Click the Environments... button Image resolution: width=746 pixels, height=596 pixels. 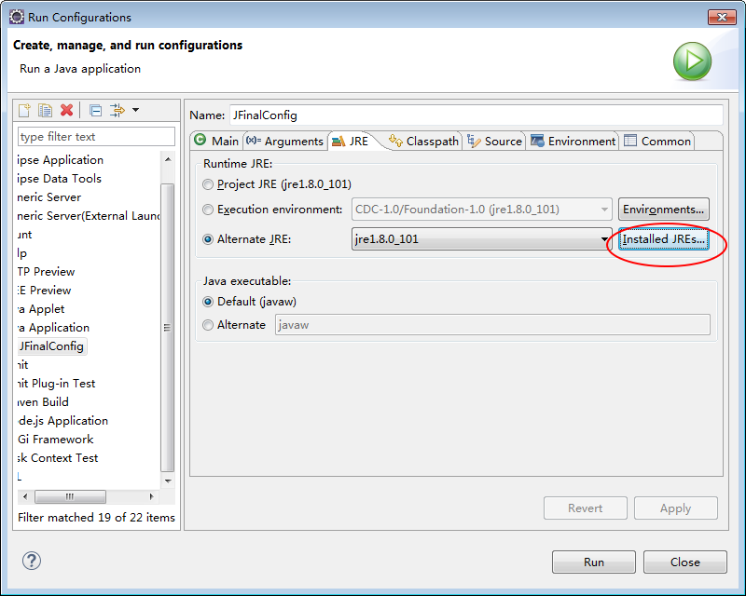(x=663, y=210)
